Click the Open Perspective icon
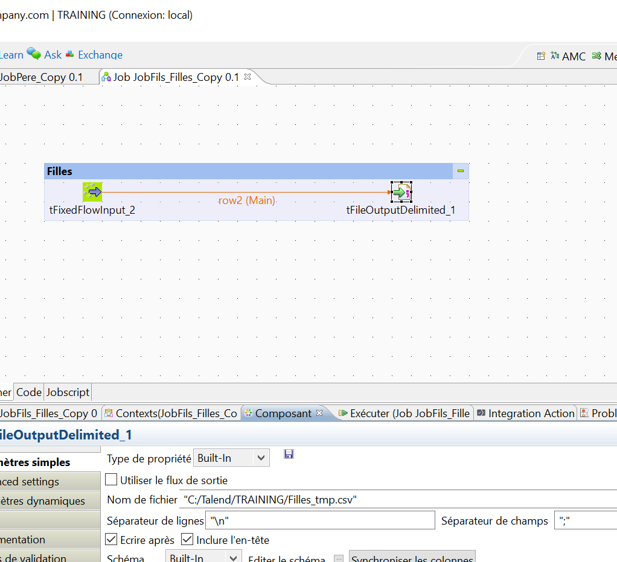 (541, 56)
